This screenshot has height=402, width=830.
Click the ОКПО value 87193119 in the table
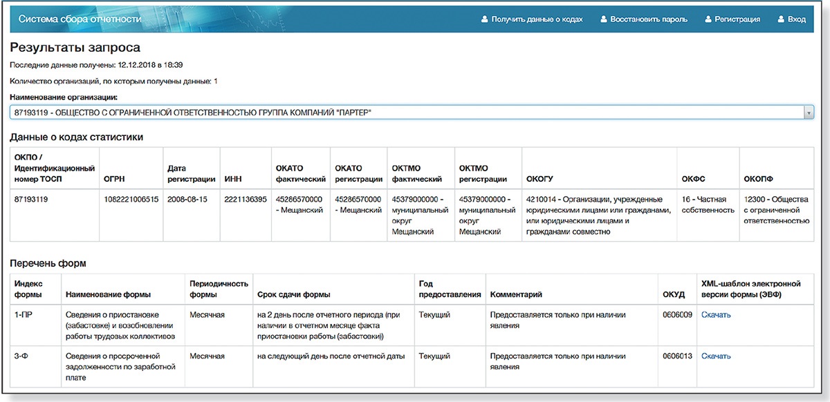pos(30,199)
